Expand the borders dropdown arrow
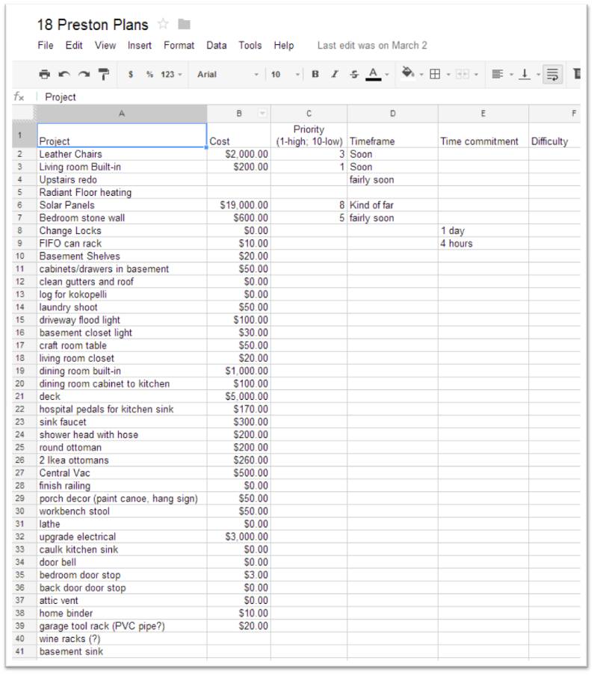This screenshot has height=675, width=594. [x=448, y=75]
